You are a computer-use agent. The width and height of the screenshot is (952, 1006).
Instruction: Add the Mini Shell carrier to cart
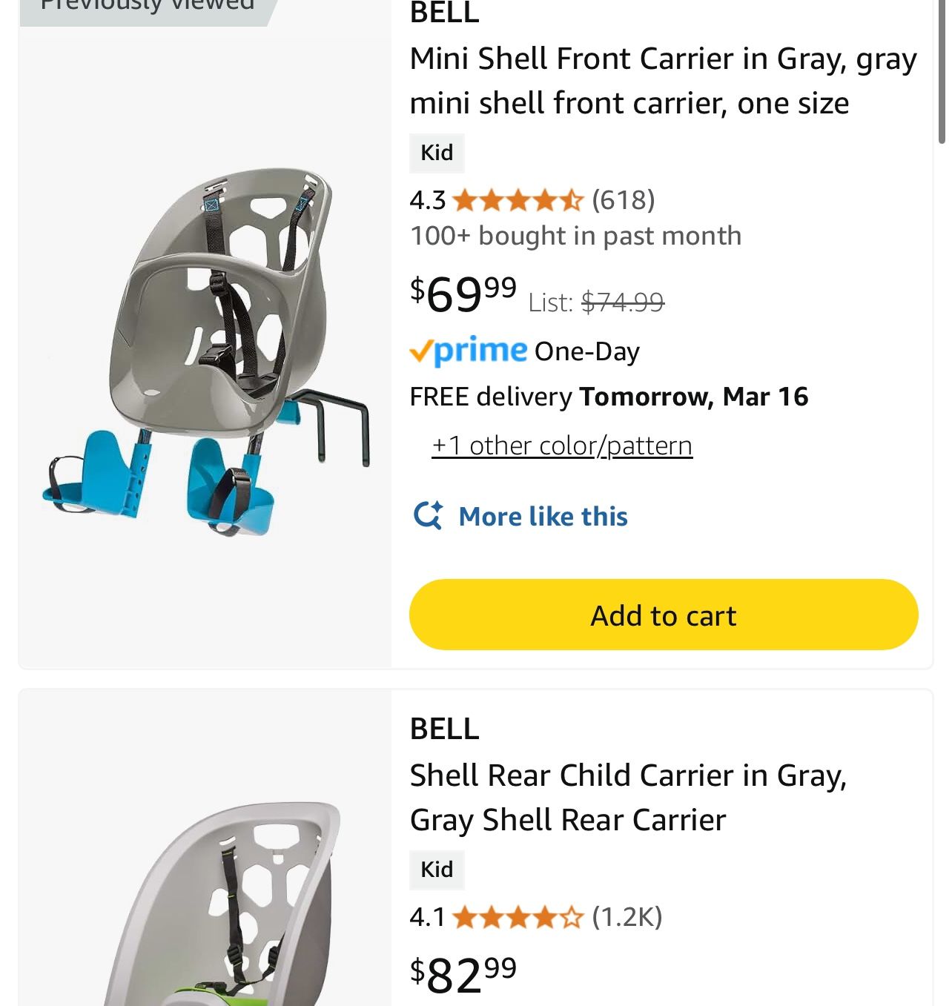(663, 615)
